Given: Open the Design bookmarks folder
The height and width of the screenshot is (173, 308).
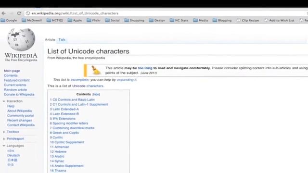Looking at the screenshot, I should point(157,20).
